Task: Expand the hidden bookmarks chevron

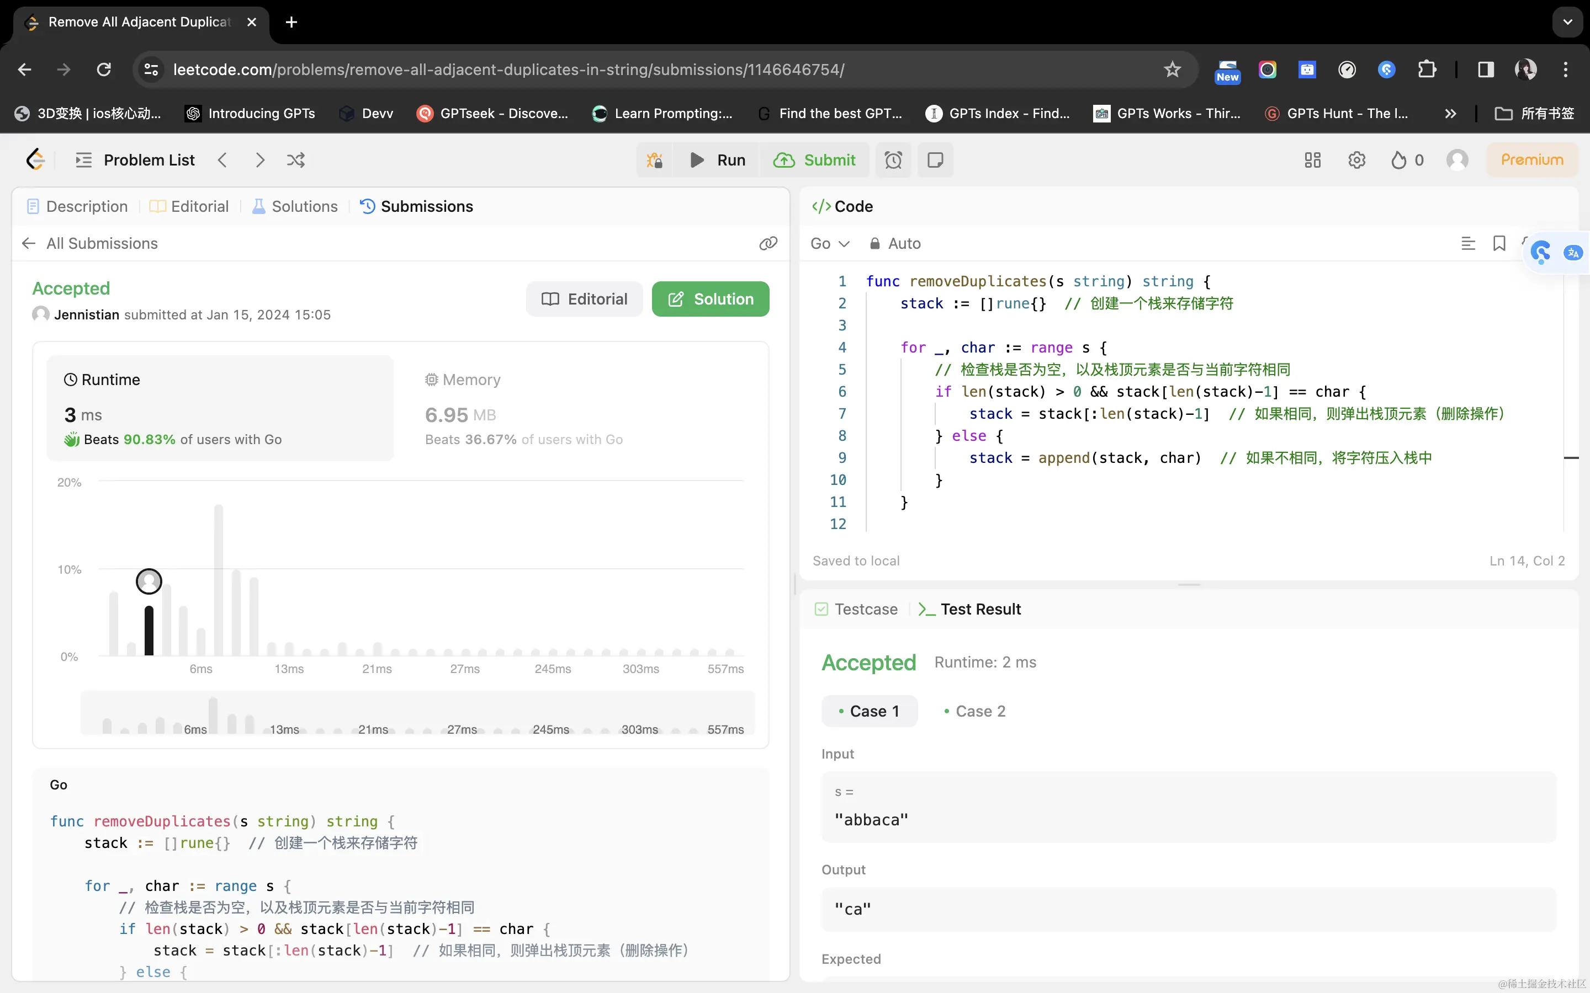Action: pyautogui.click(x=1450, y=114)
